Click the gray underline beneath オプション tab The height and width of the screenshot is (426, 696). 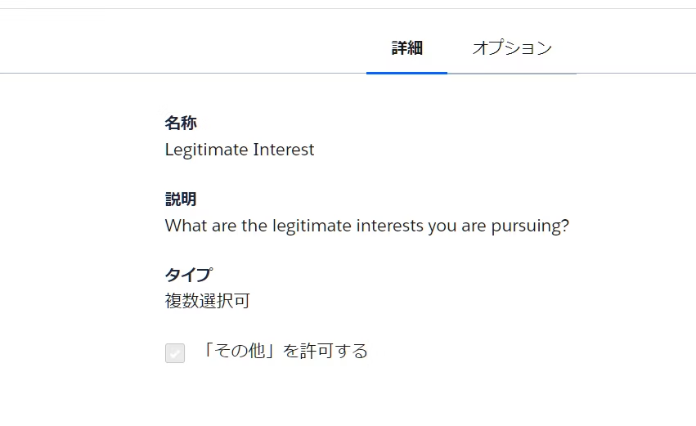512,73
